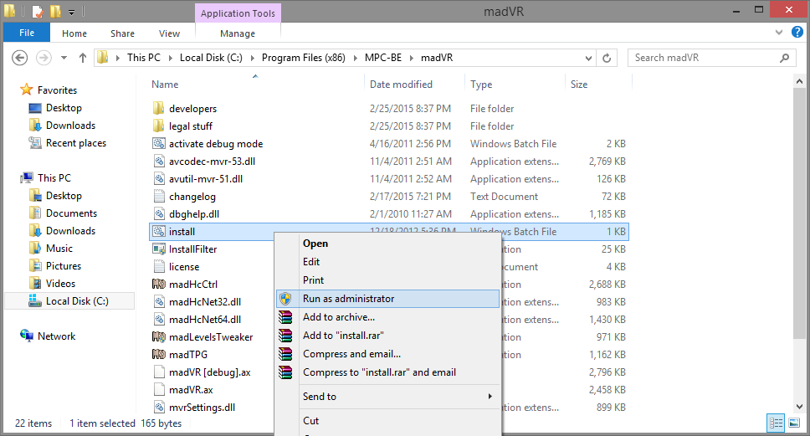Open Quick Access Toolbar customize dropdown

pos(72,12)
